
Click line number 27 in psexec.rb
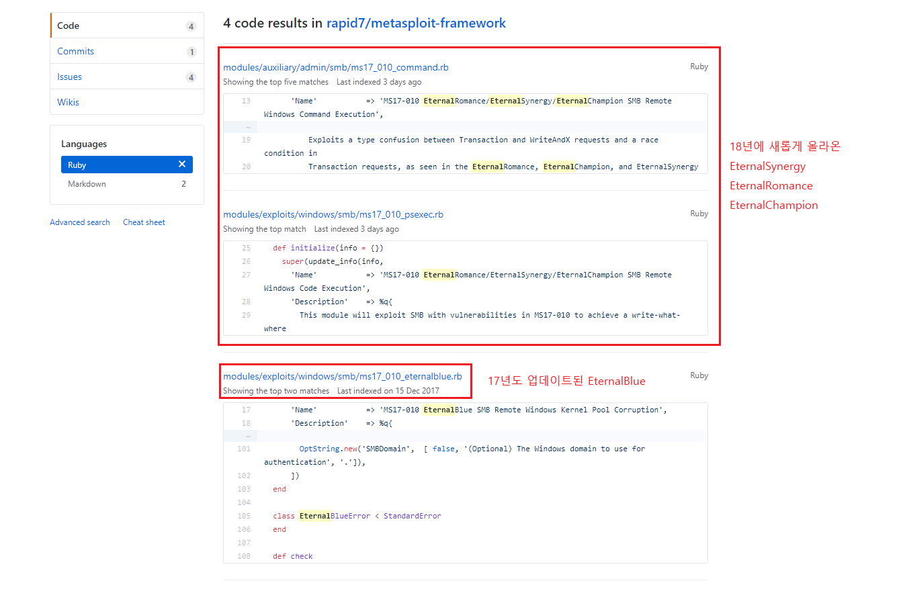(x=246, y=275)
